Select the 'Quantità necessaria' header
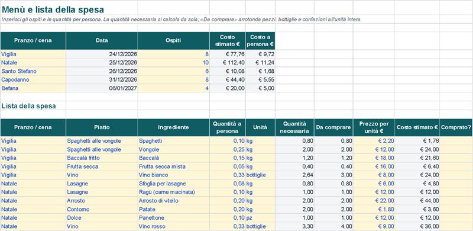This screenshot has height=231, width=473. [294, 127]
